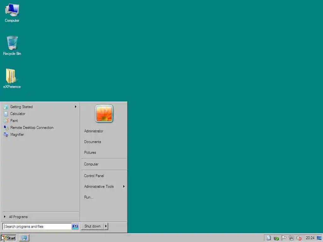Click the Start button
The image size is (323, 242).
click(9, 238)
